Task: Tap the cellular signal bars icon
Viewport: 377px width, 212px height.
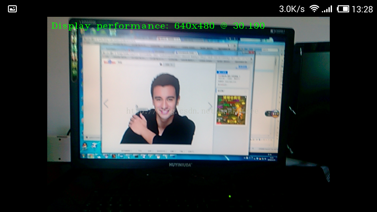Action: [x=327, y=9]
